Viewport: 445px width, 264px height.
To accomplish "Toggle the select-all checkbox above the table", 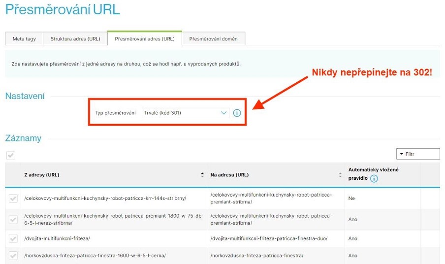I will (11, 155).
